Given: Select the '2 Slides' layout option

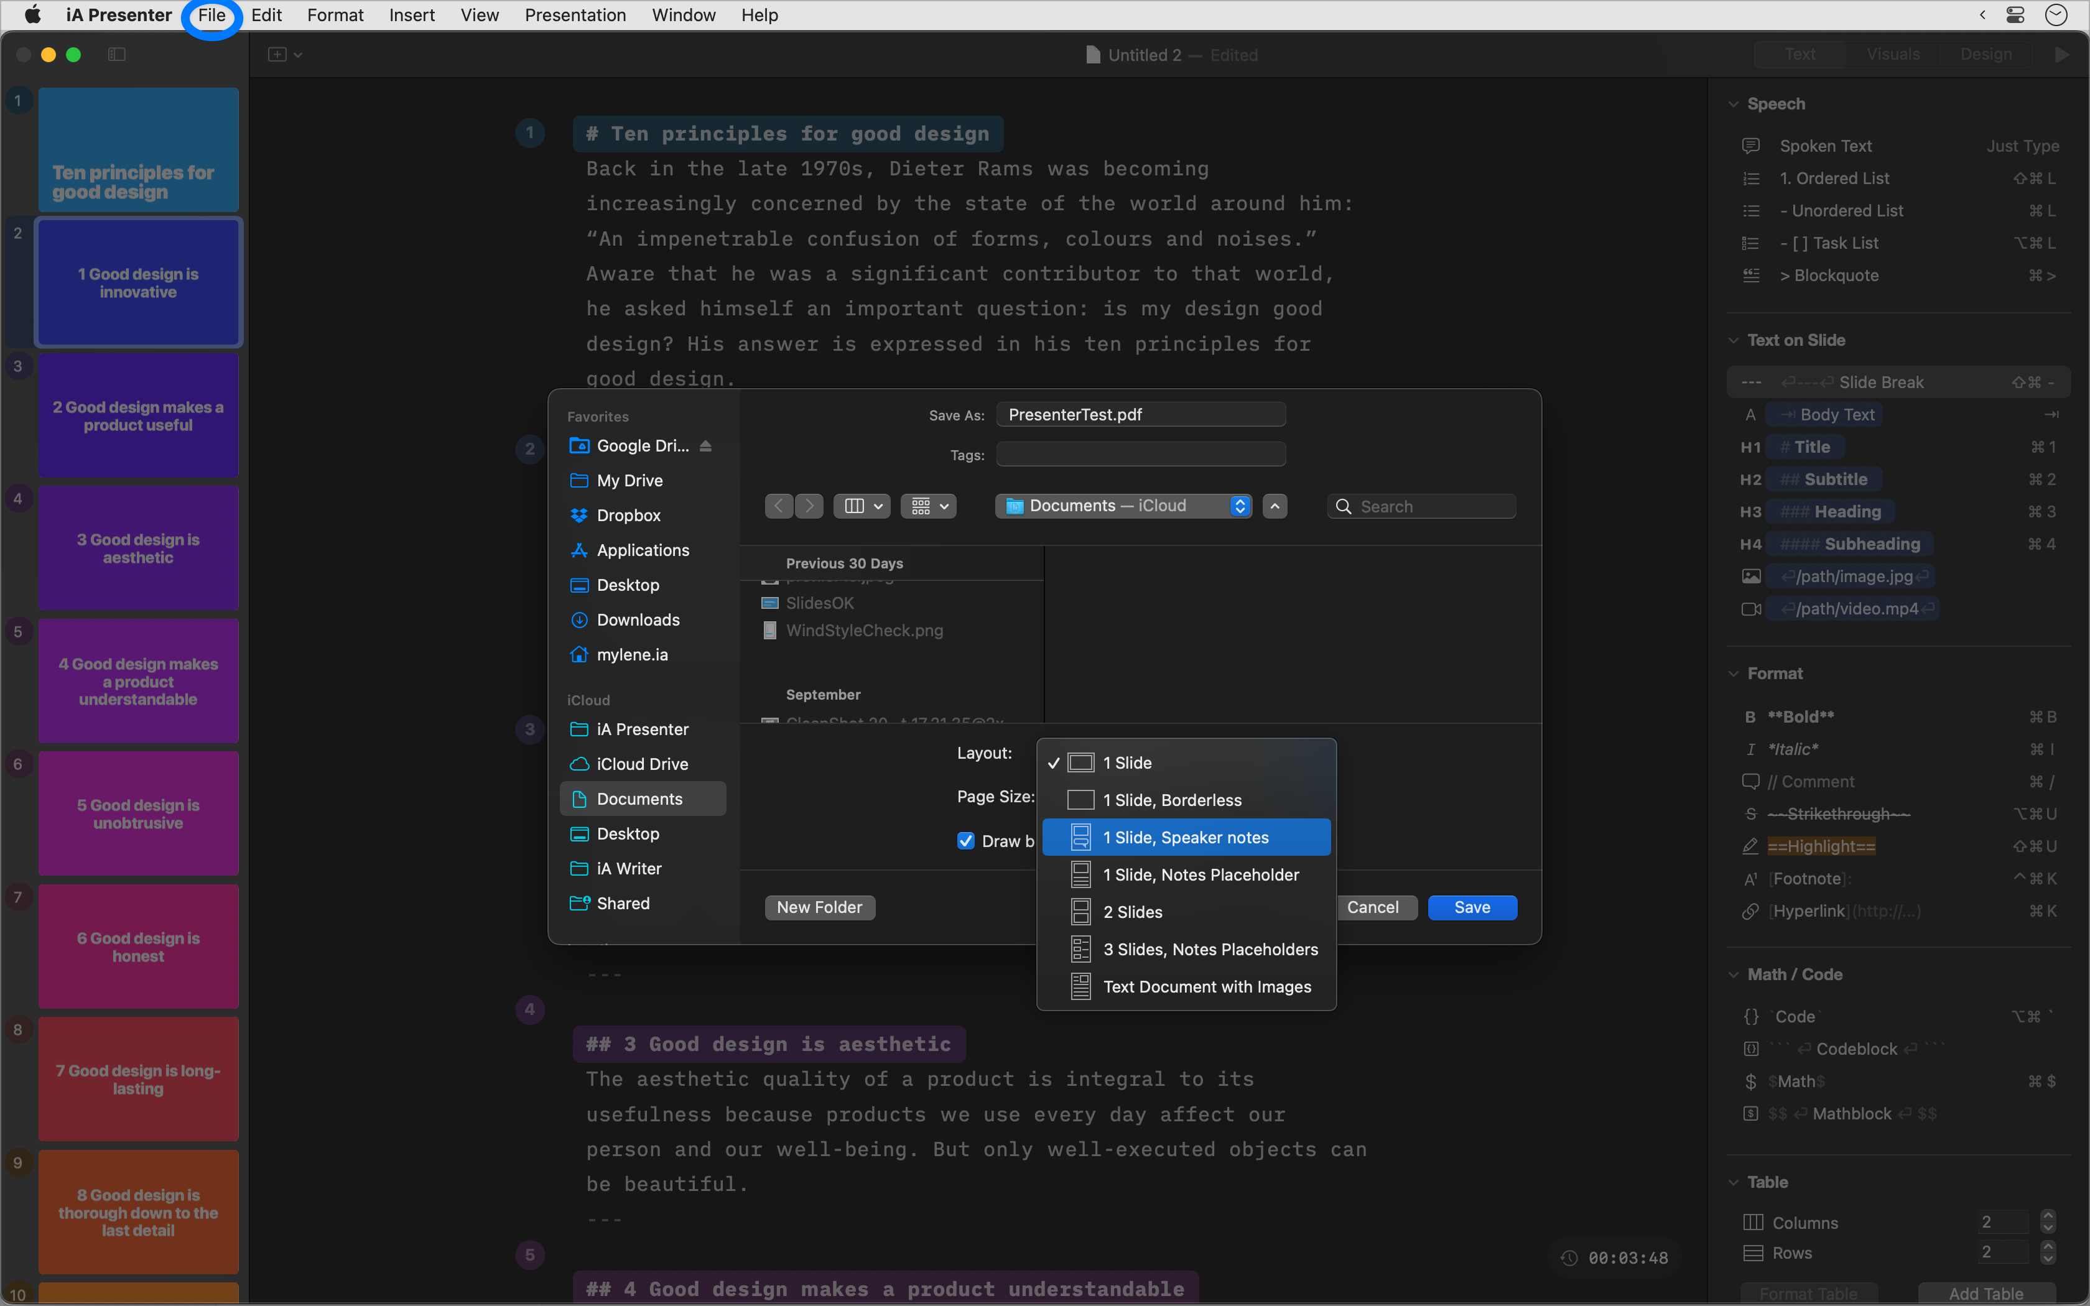Looking at the screenshot, I should tap(1186, 912).
